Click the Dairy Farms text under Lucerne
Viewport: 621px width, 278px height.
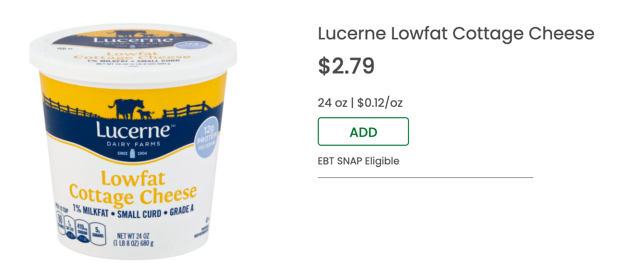[133, 144]
